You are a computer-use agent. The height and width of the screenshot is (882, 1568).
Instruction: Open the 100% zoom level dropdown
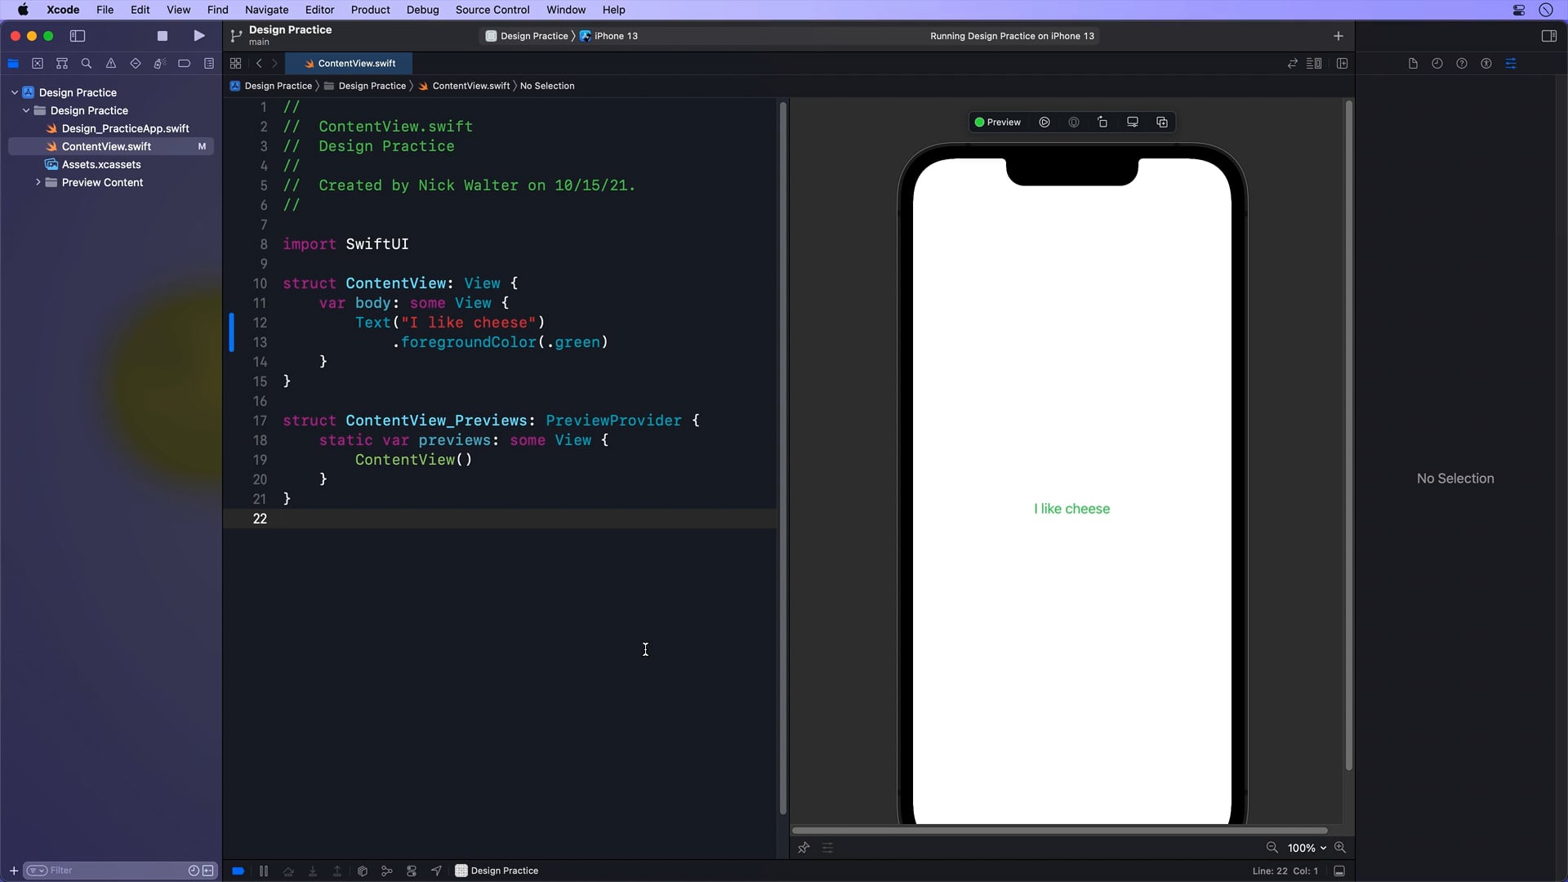pyautogui.click(x=1307, y=848)
